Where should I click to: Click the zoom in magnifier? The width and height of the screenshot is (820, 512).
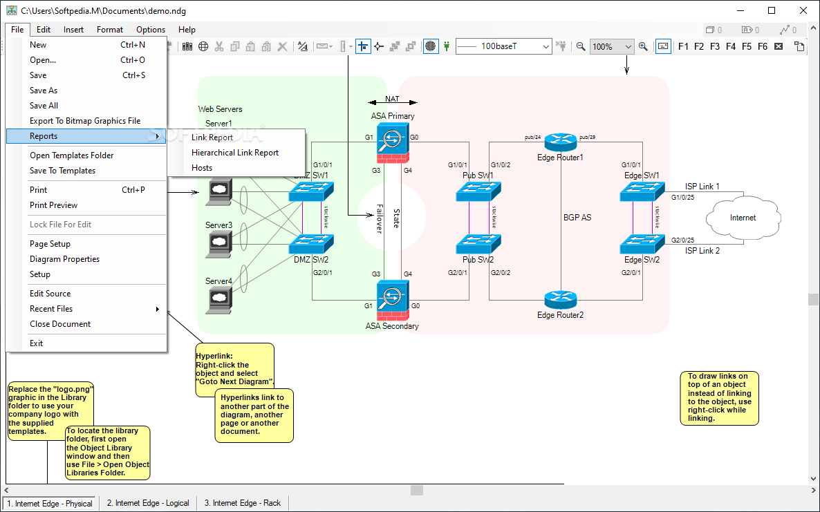click(643, 46)
